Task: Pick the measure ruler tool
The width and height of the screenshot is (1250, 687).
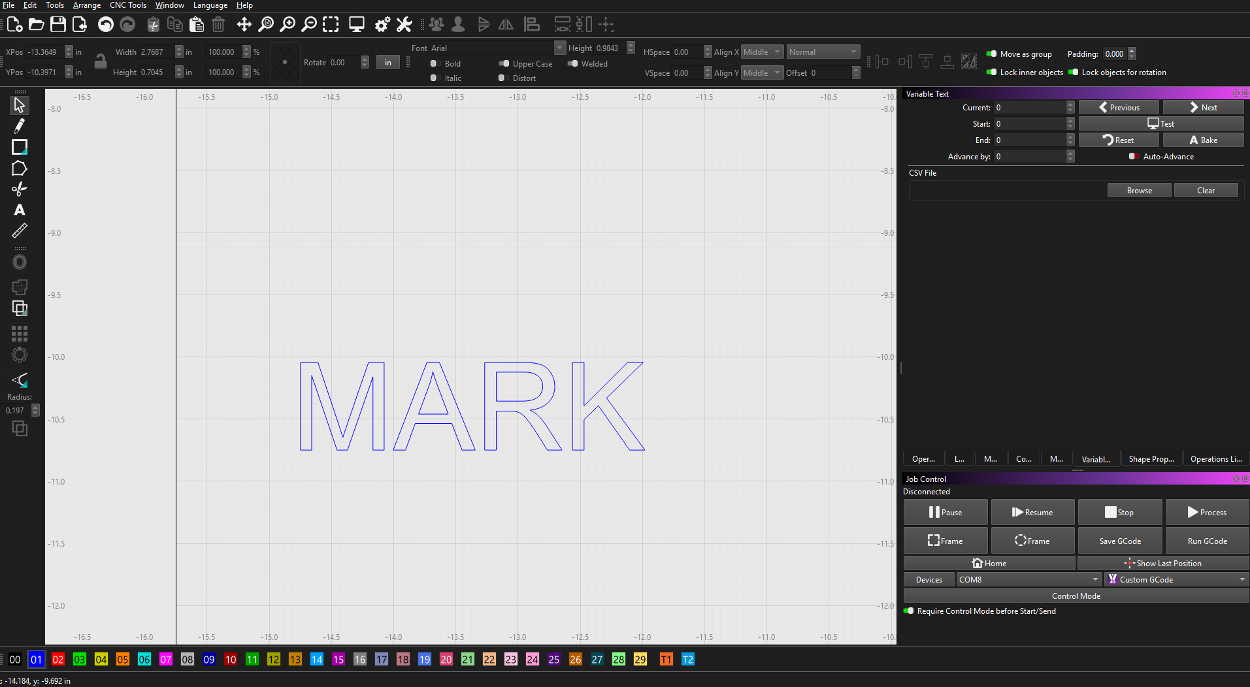Action: click(x=19, y=231)
